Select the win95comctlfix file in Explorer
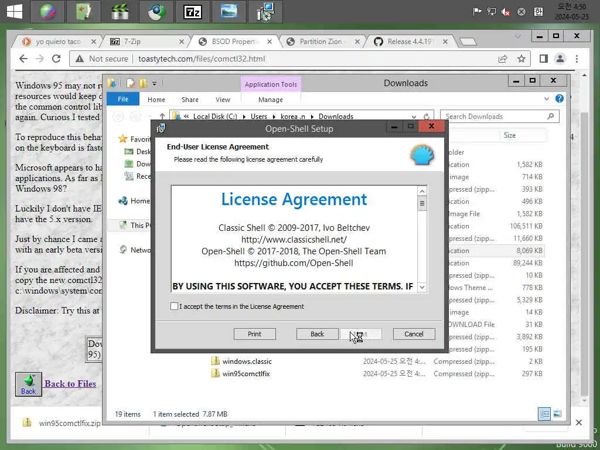Image resolution: width=600 pixels, height=450 pixels. point(246,373)
